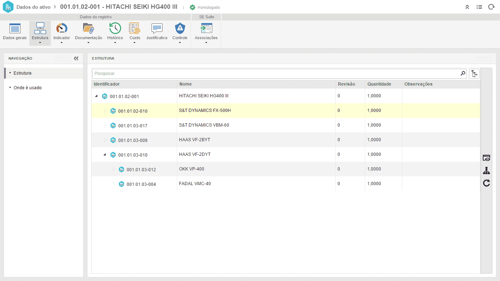Click the item icon of 001.01.03-004
Viewport: 500px width, 281px height.
tap(122, 184)
